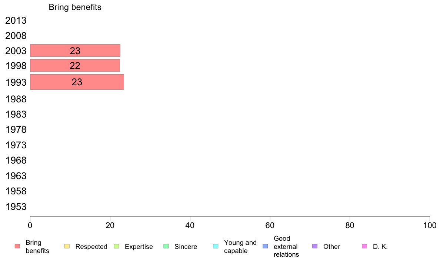Click the 2013 year label
Screen dimensions: 440x273
tap(16, 20)
